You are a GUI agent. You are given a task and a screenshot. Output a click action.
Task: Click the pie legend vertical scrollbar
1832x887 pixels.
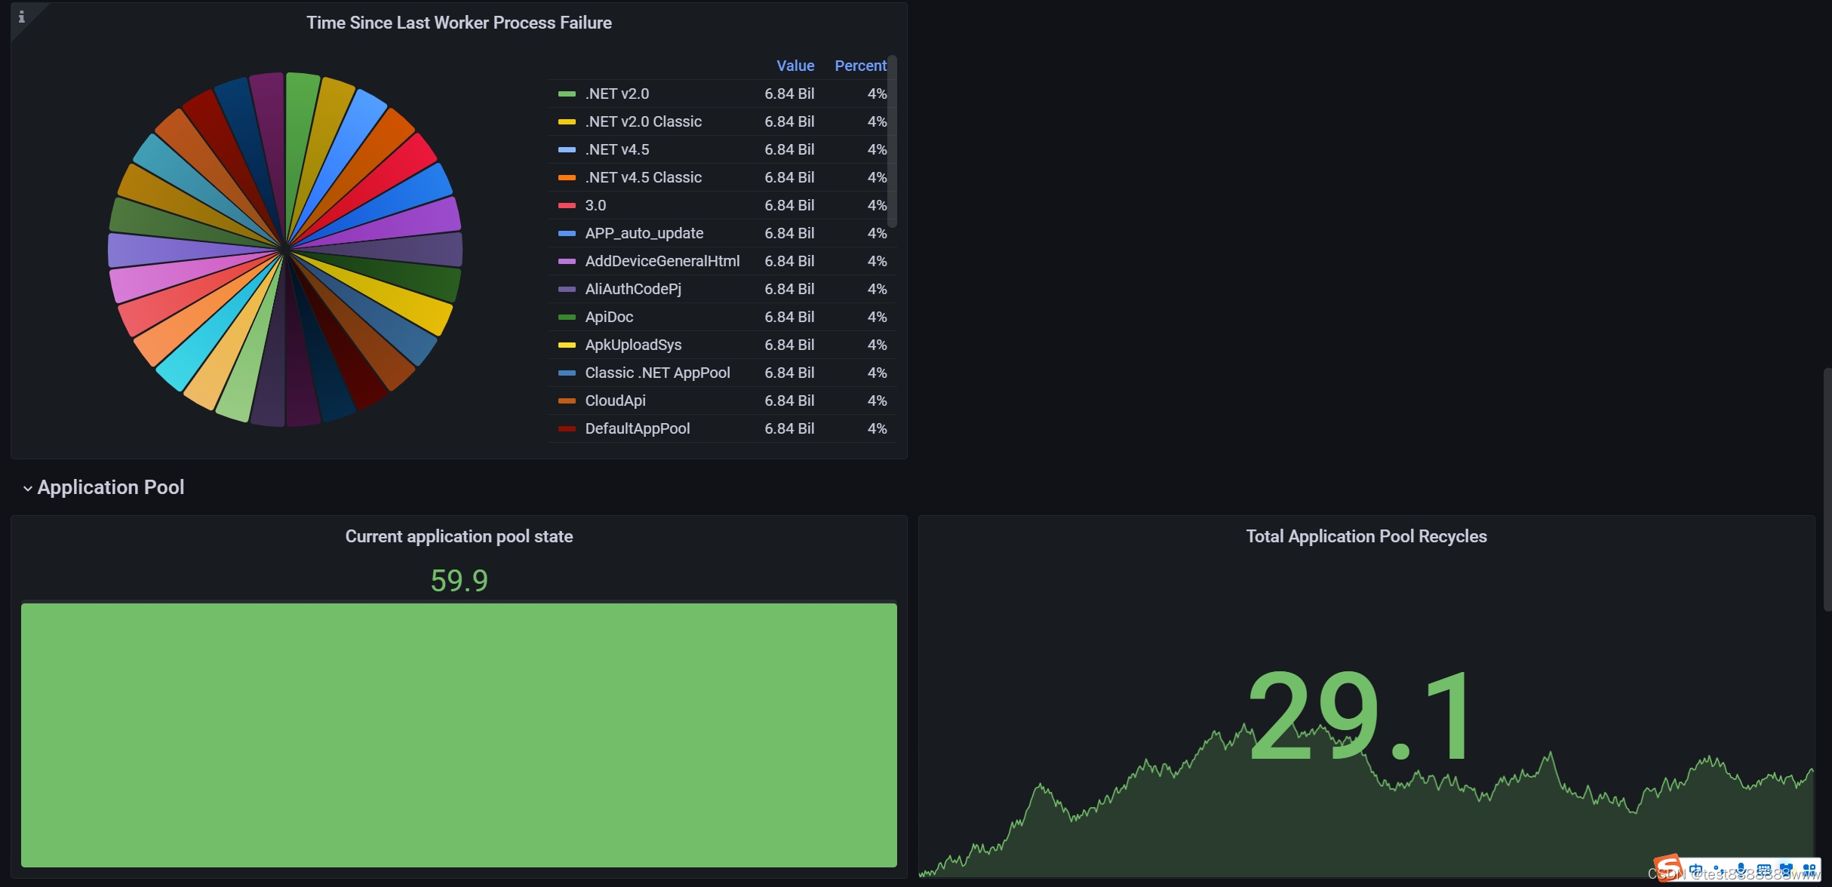coord(892,140)
